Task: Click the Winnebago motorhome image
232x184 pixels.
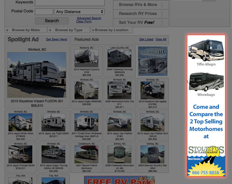Action: 206,82
